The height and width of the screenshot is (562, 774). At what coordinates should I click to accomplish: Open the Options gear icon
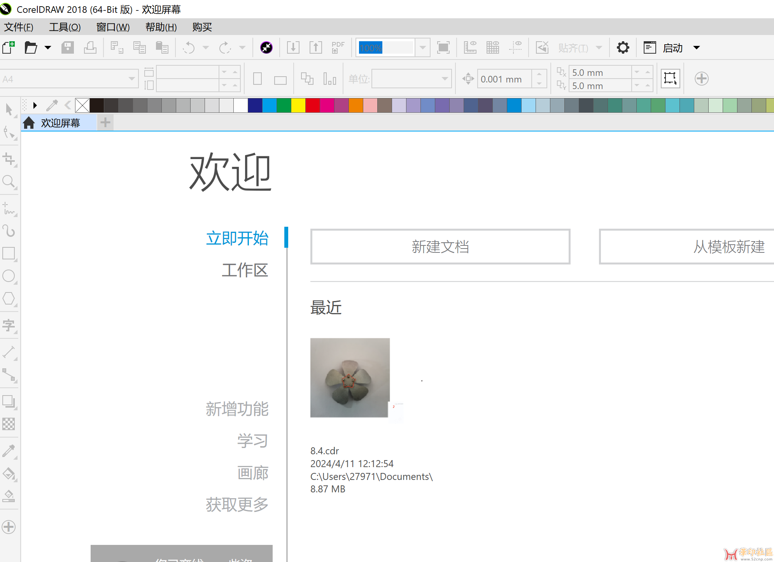click(623, 47)
